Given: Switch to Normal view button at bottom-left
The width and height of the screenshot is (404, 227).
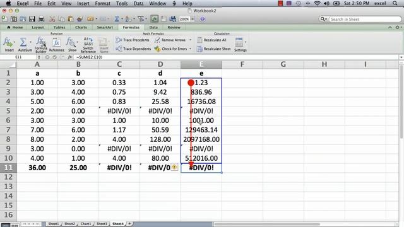Looking at the screenshot, I should point(5,225).
